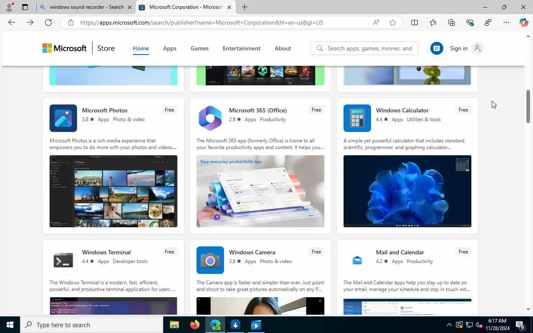Open the Windows Calculator app icon
Image resolution: width=533 pixels, height=333 pixels.
pyautogui.click(x=357, y=118)
